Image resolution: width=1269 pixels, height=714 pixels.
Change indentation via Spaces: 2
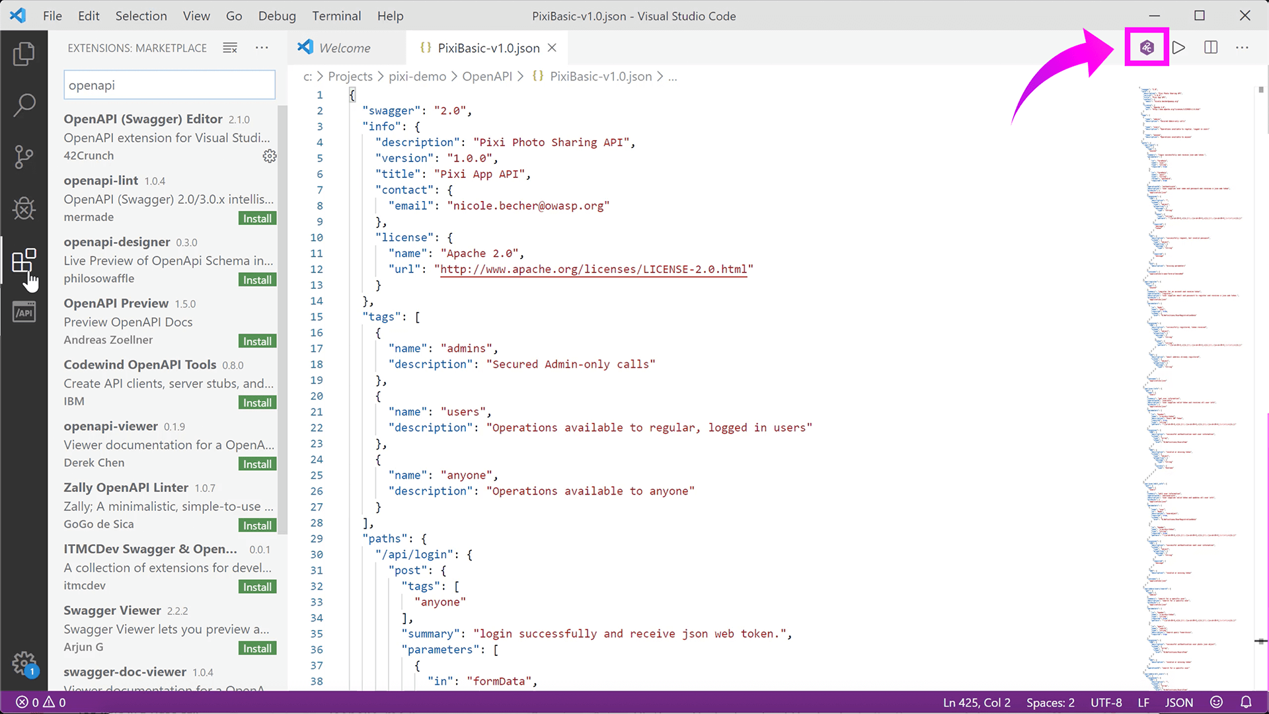1050,702
